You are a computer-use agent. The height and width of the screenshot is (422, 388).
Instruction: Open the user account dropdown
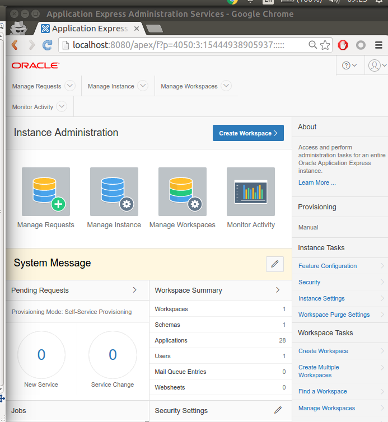point(377,65)
